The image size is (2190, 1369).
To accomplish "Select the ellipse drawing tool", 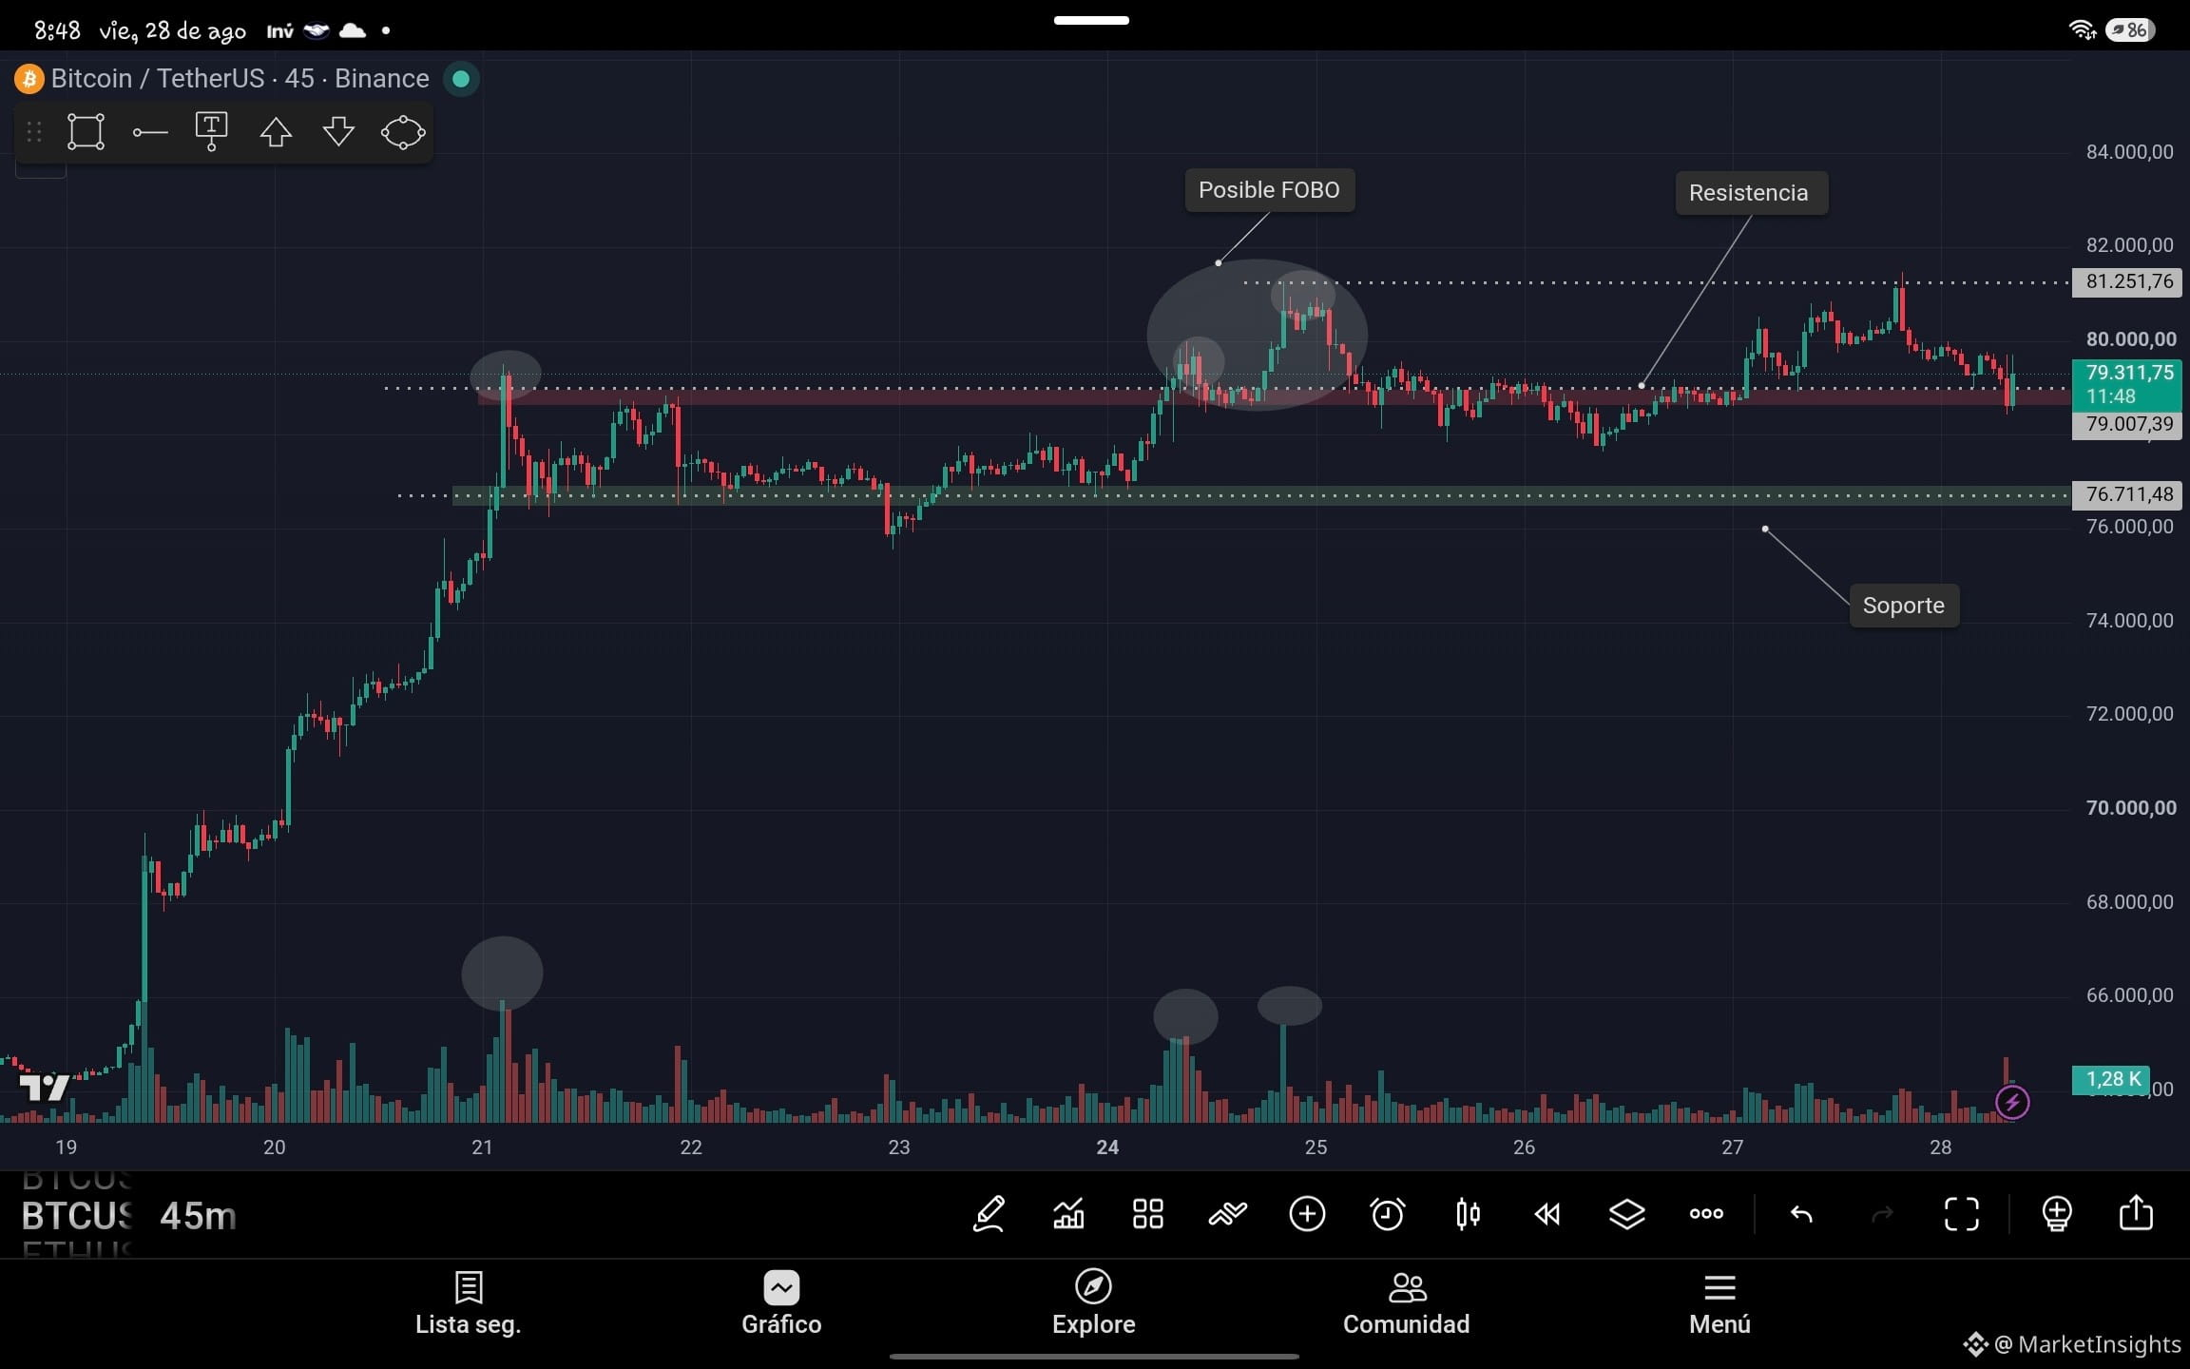I will tap(403, 132).
